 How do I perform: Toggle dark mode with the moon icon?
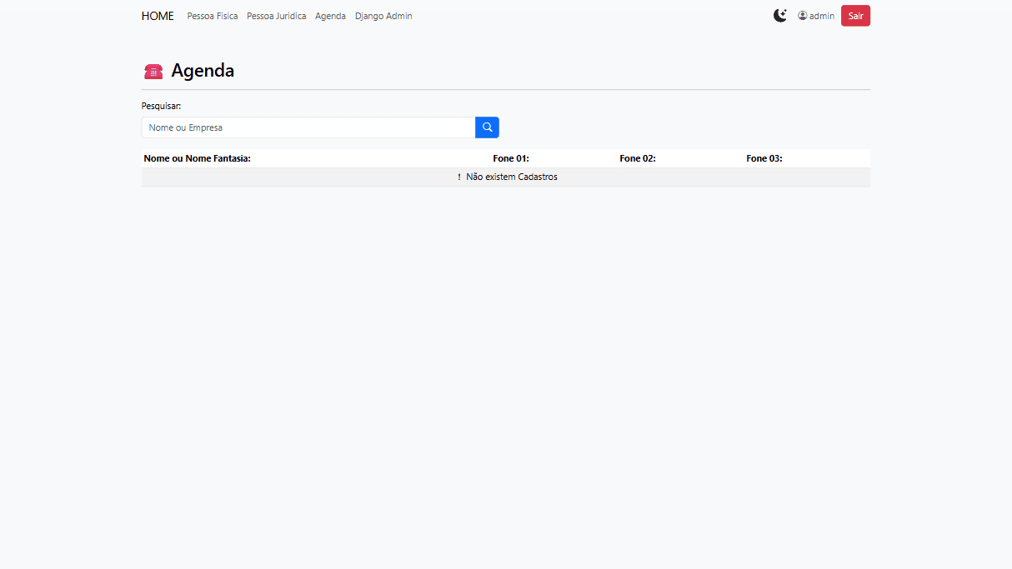779,16
